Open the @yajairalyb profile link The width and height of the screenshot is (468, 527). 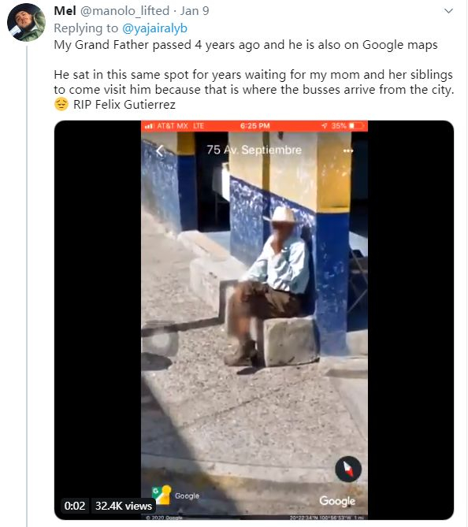[x=154, y=28]
